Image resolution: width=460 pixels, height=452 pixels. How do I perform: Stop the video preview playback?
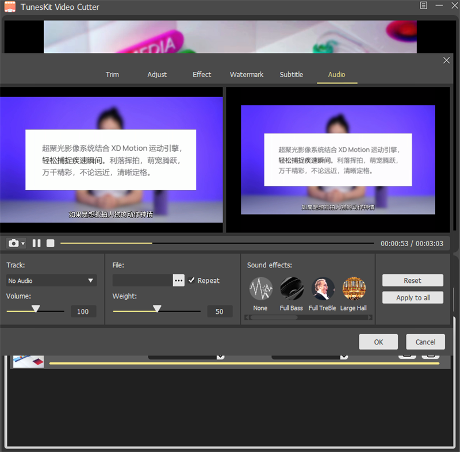click(x=50, y=243)
